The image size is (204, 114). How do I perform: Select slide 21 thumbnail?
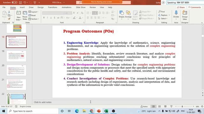click(16, 85)
